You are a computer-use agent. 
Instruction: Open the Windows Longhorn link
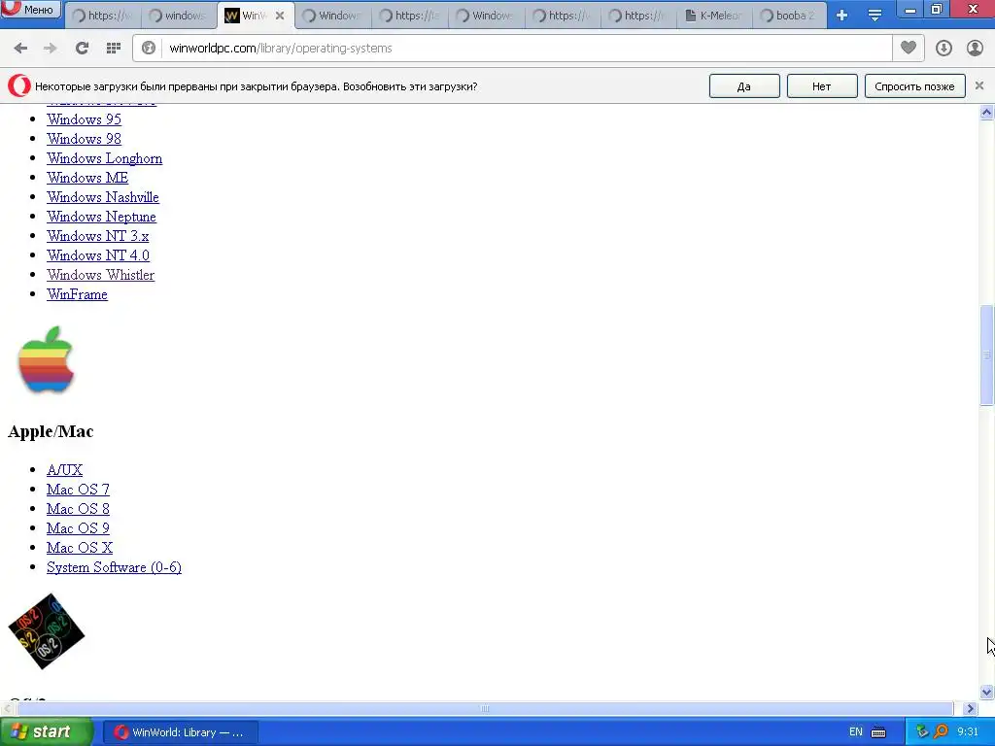pyautogui.click(x=104, y=158)
